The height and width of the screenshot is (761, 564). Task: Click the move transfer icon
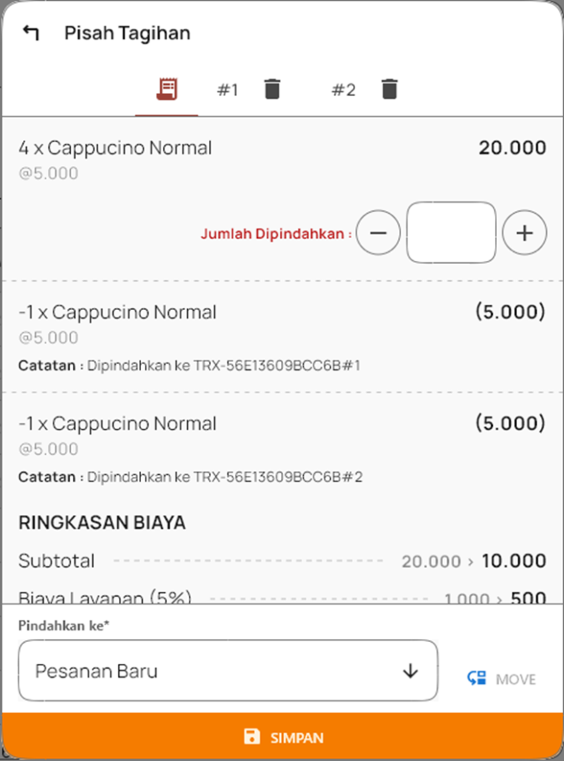(476, 679)
